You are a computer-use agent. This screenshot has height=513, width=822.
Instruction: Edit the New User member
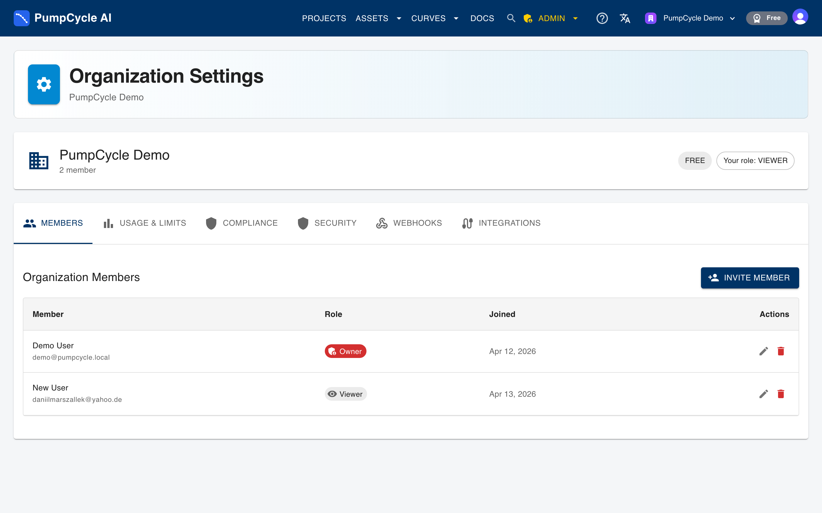tap(763, 394)
